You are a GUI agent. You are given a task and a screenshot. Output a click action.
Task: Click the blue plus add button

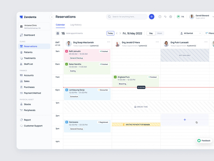click(x=151, y=17)
